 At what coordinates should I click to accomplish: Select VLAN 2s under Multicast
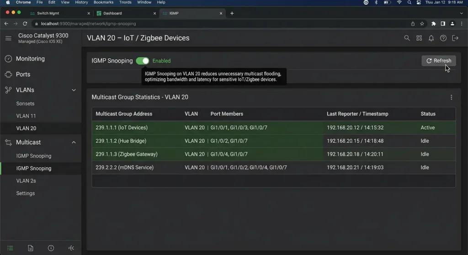pyautogui.click(x=26, y=181)
